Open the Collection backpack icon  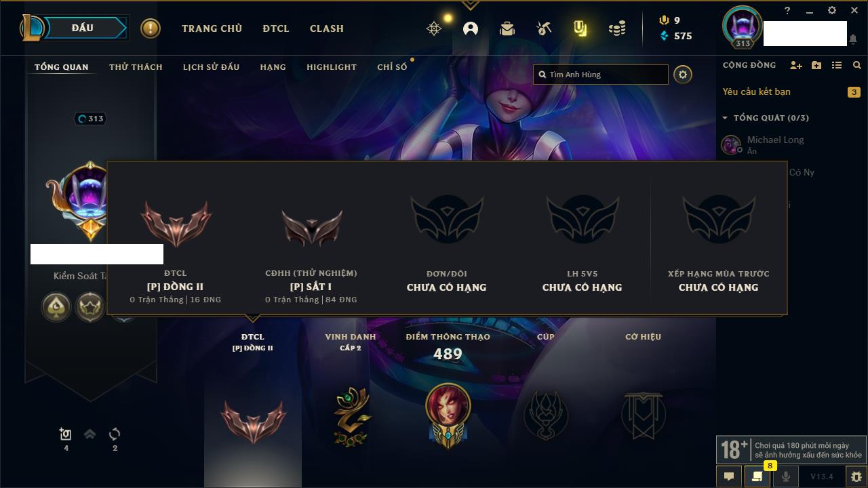tap(507, 28)
